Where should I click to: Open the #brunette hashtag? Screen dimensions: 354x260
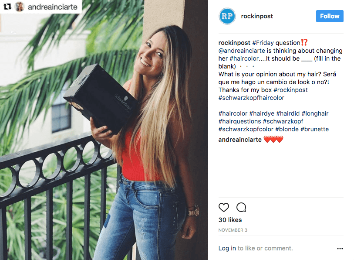pos(314,129)
